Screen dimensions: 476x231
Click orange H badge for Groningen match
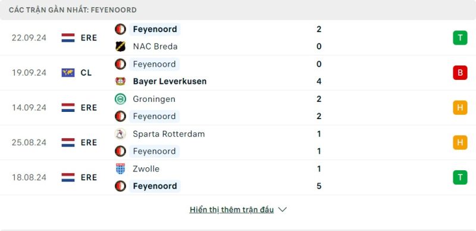[x=460, y=108]
